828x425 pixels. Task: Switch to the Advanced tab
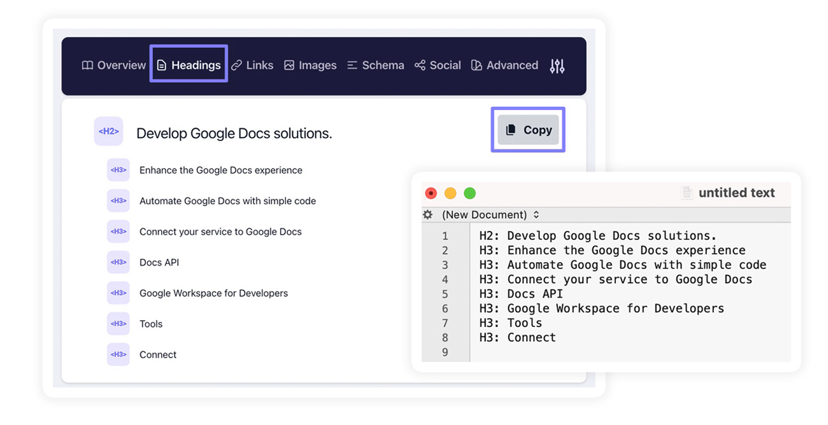[x=504, y=65]
